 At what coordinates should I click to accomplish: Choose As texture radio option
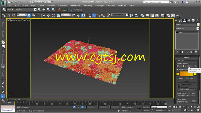179,87
